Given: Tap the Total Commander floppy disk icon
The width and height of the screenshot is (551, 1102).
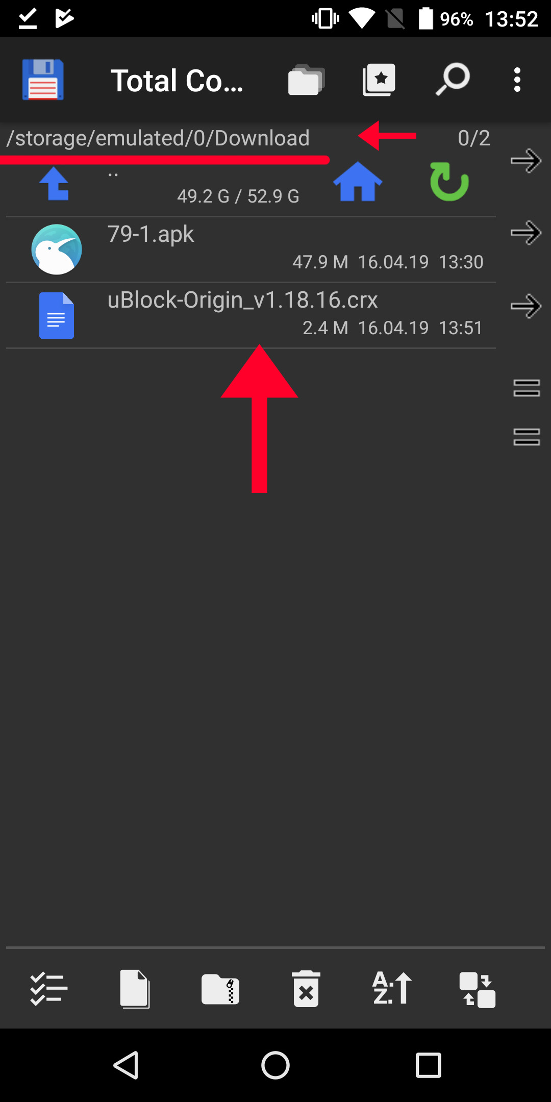Looking at the screenshot, I should coord(43,80).
